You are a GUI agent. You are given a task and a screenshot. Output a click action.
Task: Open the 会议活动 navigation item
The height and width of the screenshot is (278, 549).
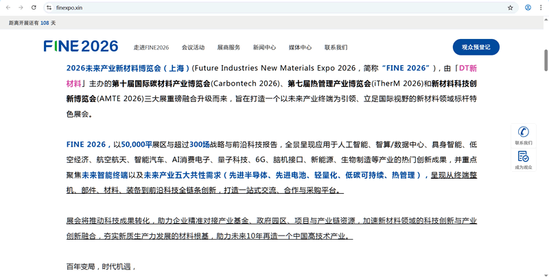[x=193, y=47]
